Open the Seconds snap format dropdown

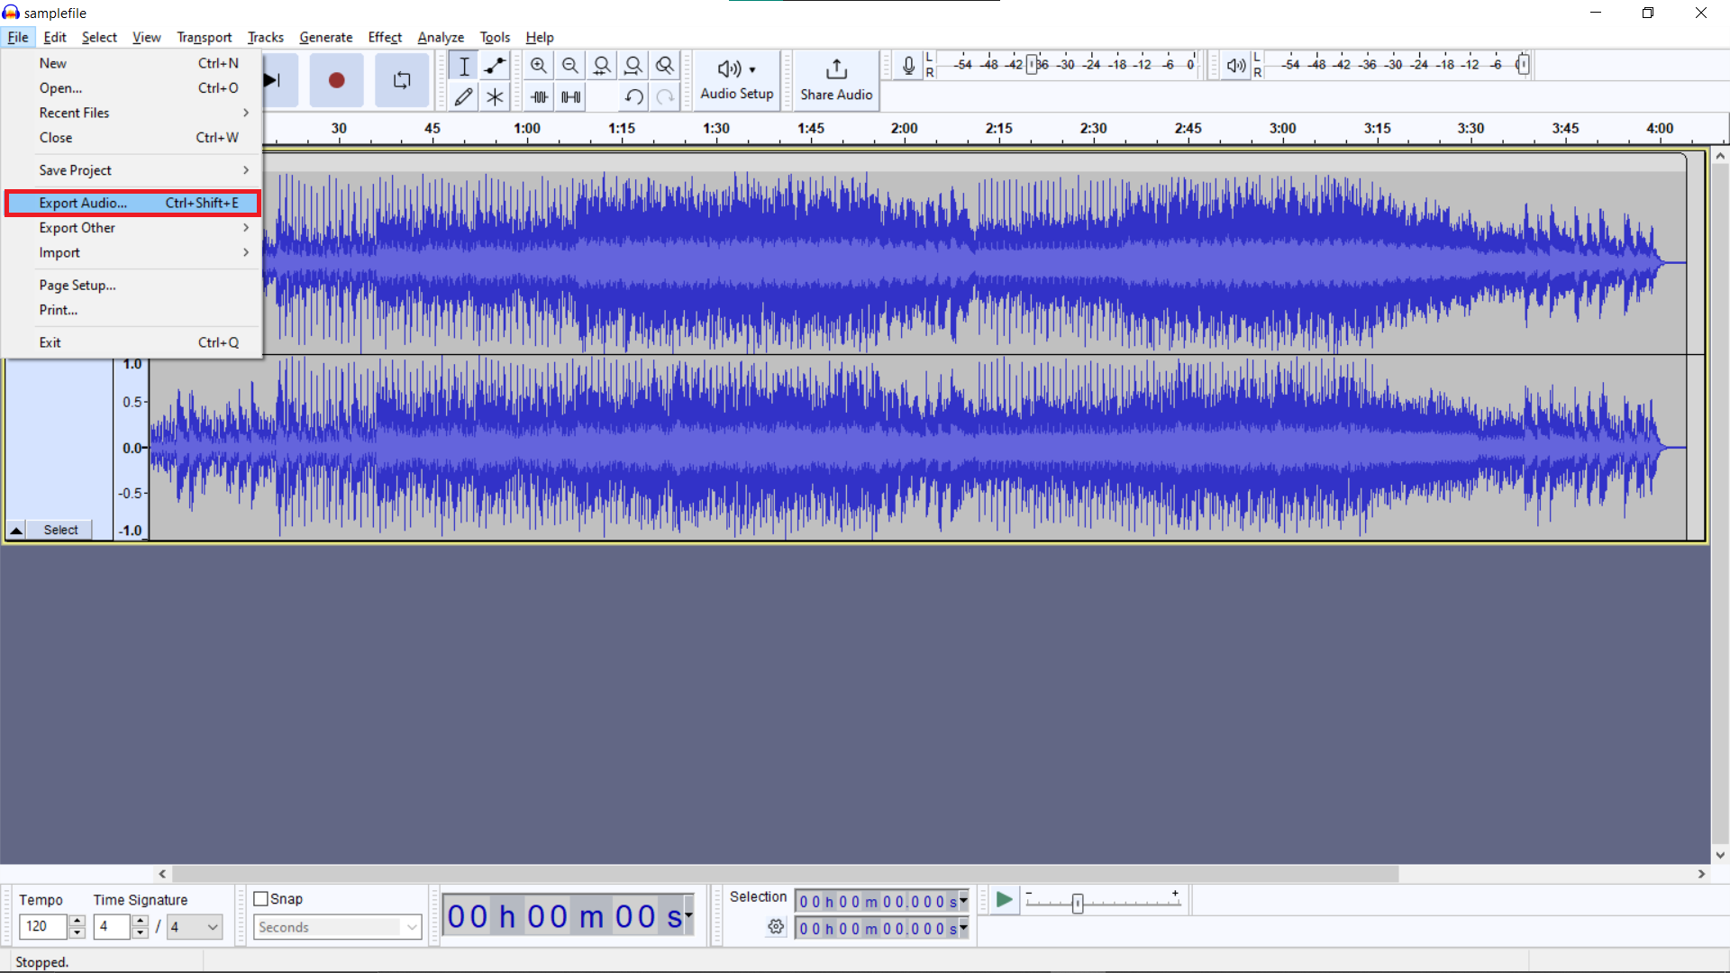click(x=336, y=927)
